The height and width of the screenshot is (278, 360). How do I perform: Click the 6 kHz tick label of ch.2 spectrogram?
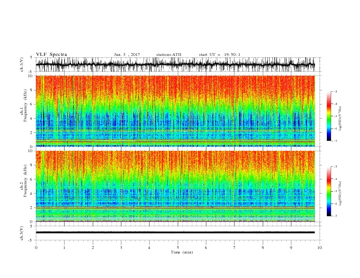pyautogui.click(x=32, y=179)
